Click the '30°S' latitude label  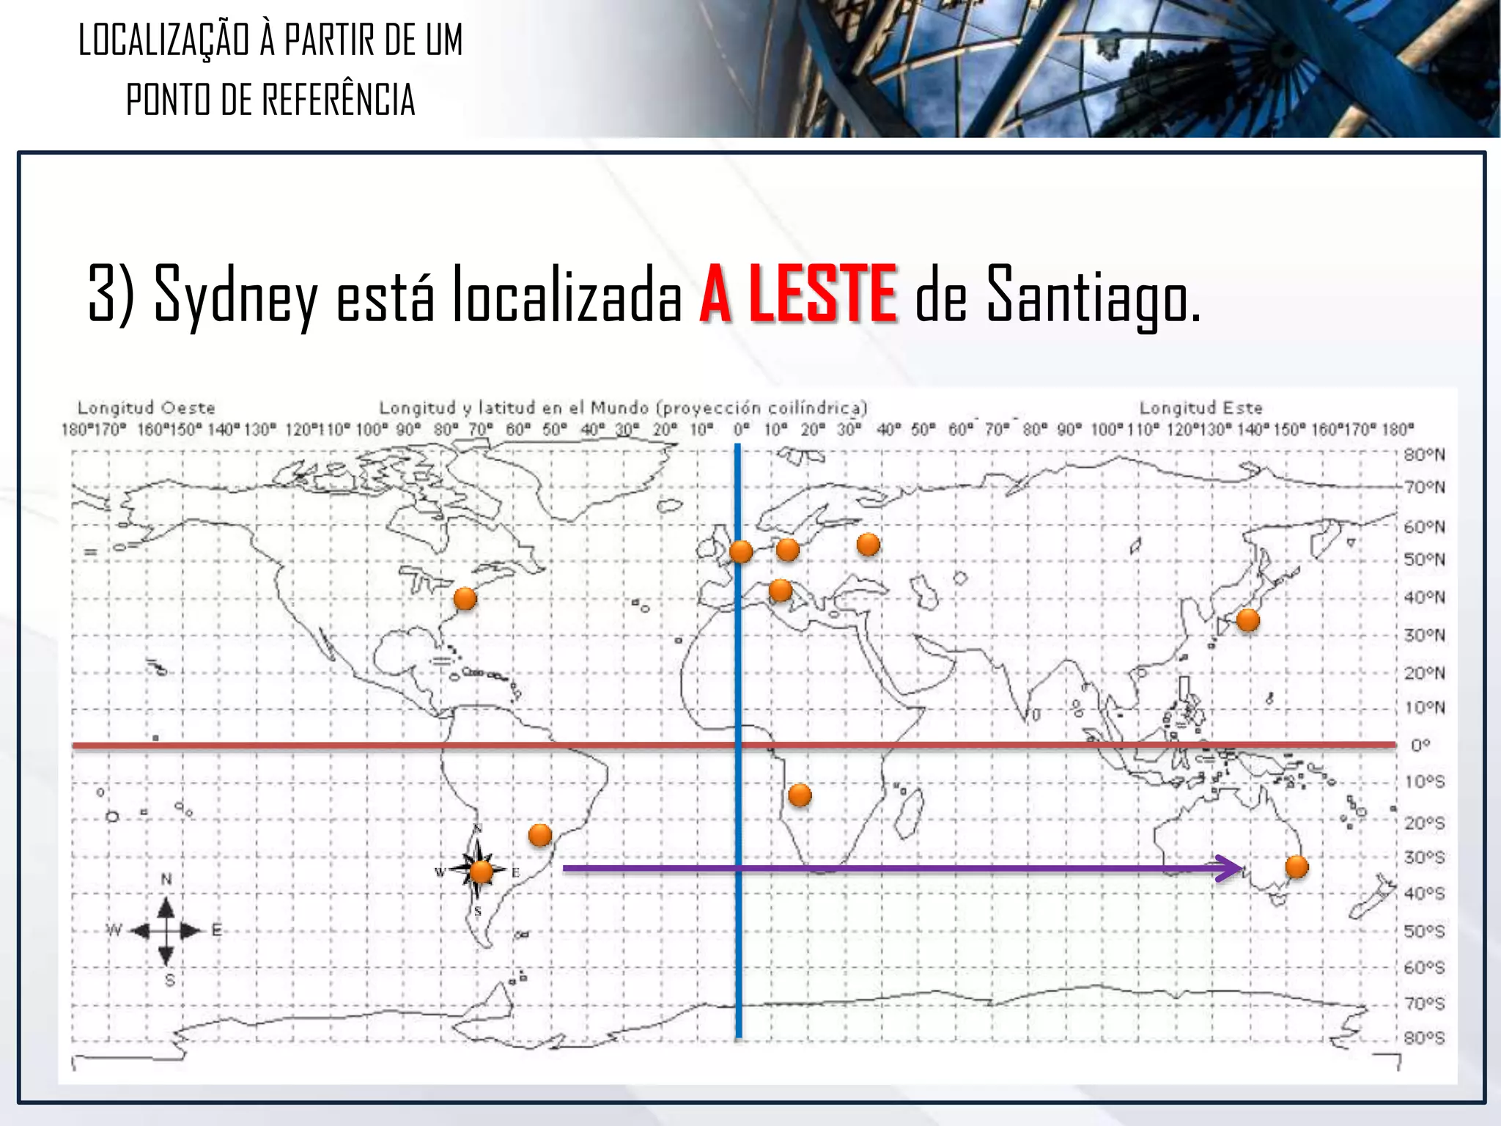1425,857
